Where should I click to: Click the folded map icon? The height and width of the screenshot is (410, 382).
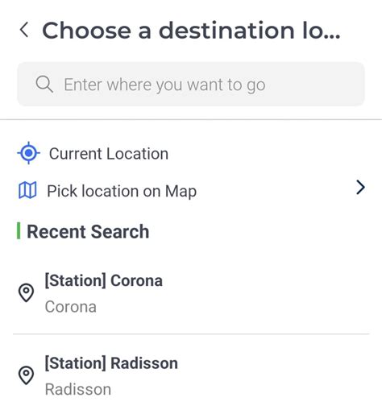point(27,190)
